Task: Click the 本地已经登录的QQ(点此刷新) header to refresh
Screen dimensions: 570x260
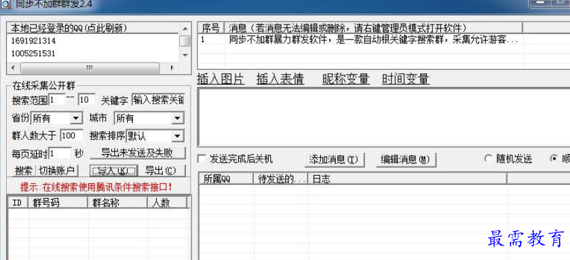Action: pos(93,29)
